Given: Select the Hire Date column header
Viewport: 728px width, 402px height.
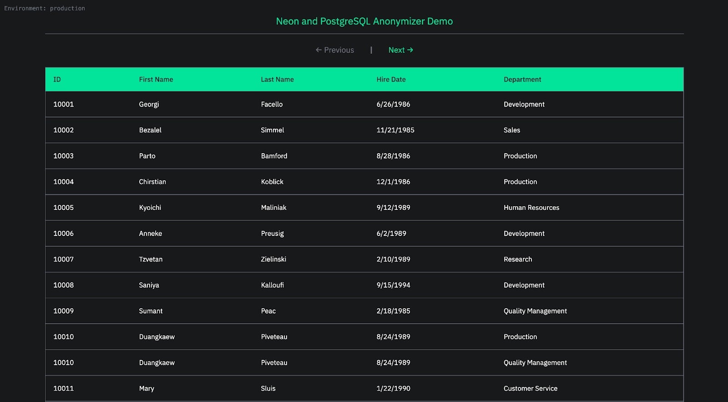Looking at the screenshot, I should (391, 79).
